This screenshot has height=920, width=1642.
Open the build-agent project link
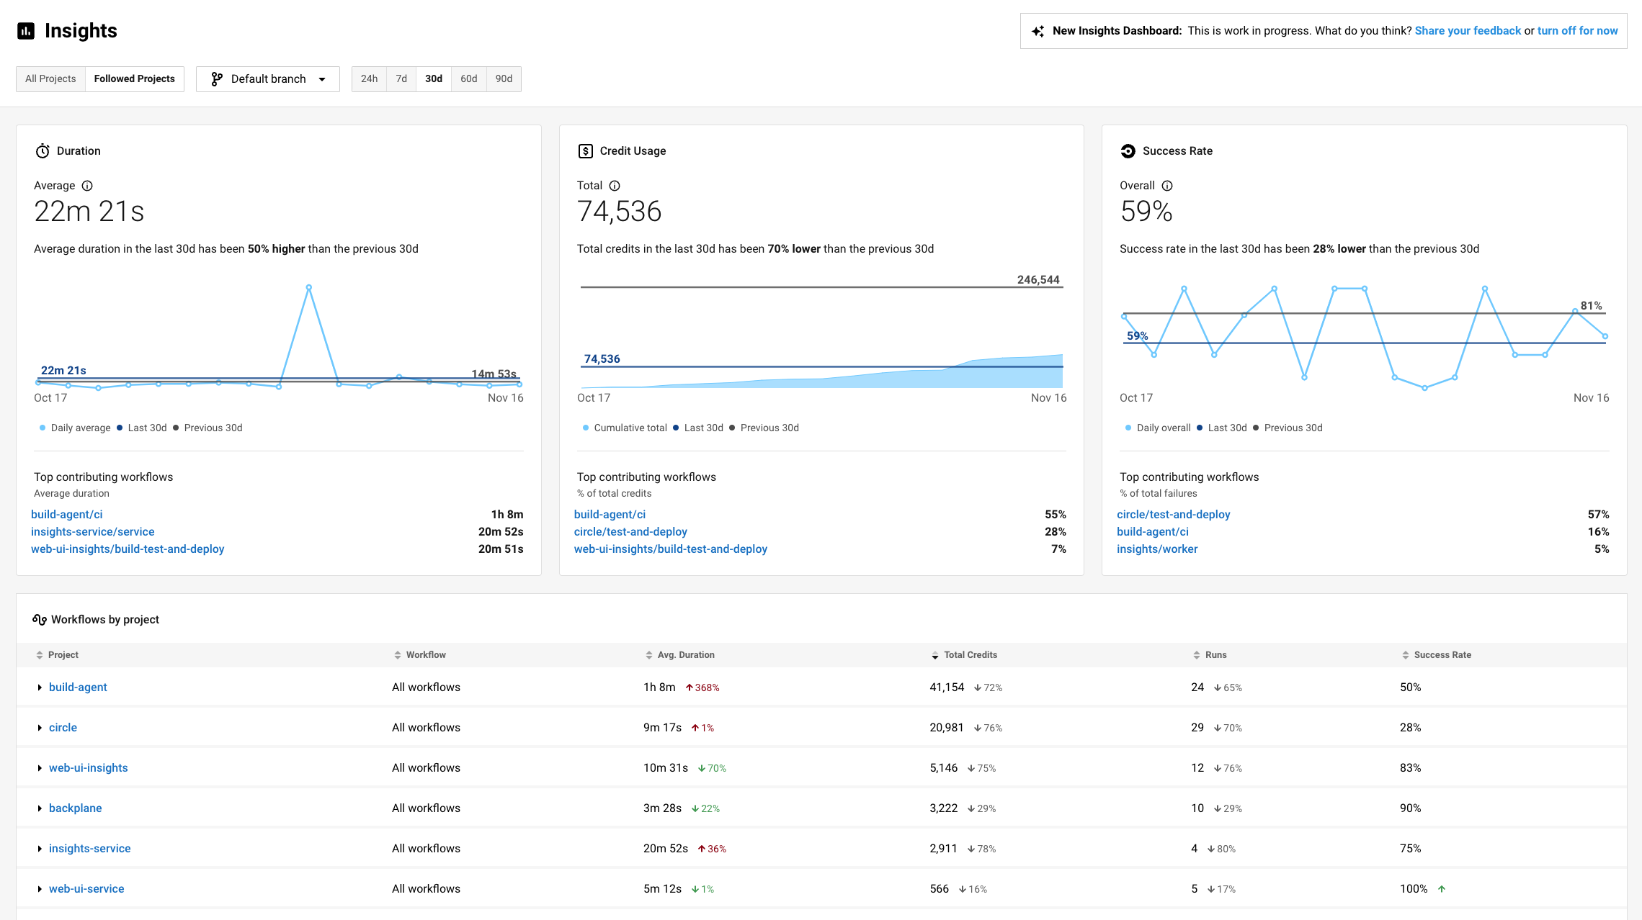[x=78, y=687]
